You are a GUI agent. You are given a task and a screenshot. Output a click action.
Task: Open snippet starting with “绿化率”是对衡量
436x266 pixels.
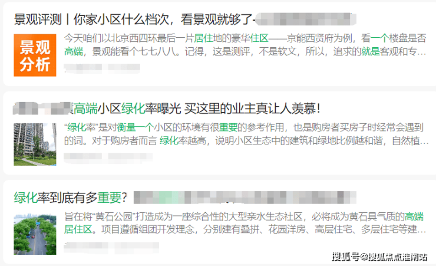pyautogui.click(x=246, y=134)
